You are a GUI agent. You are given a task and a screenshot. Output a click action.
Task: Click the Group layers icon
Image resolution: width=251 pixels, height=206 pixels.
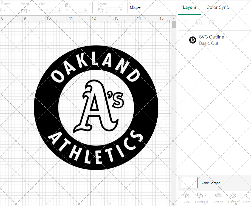(186, 22)
